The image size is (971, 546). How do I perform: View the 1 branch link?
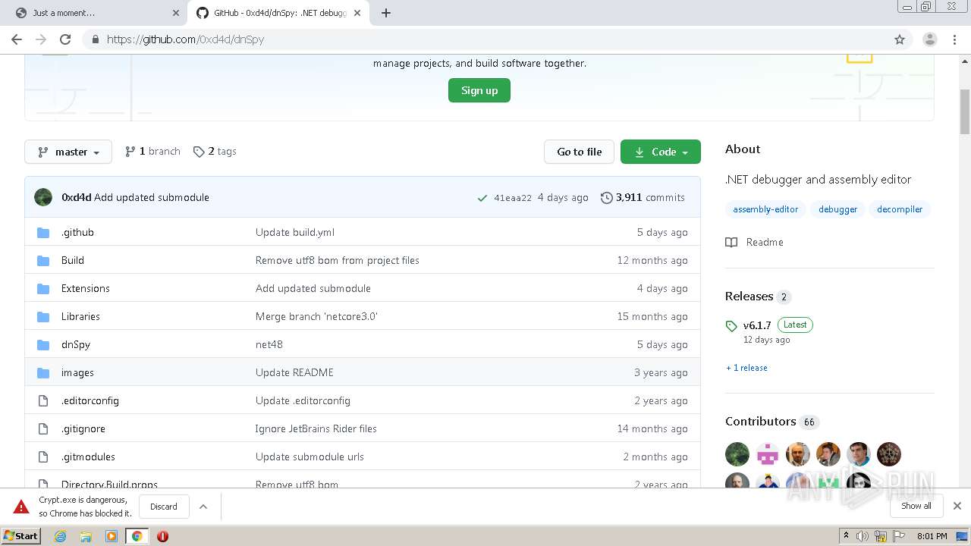(152, 152)
